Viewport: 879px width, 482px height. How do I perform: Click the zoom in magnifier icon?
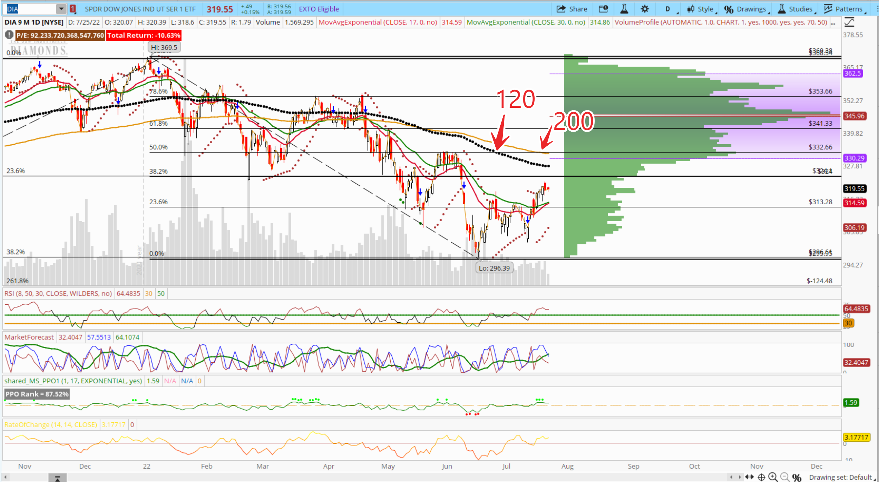(x=773, y=477)
